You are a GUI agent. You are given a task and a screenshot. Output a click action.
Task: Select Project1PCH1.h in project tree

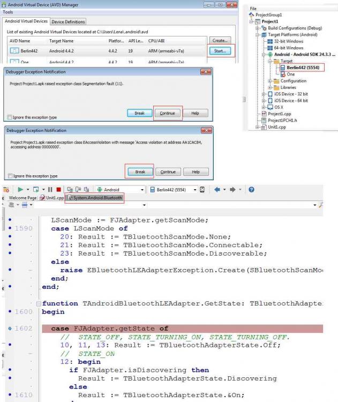click(x=282, y=120)
